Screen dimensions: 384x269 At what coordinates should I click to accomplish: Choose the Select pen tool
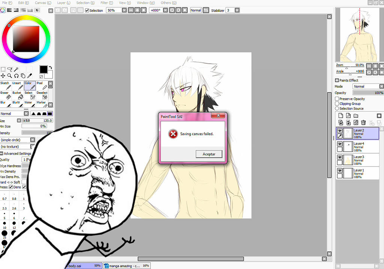[30, 95]
